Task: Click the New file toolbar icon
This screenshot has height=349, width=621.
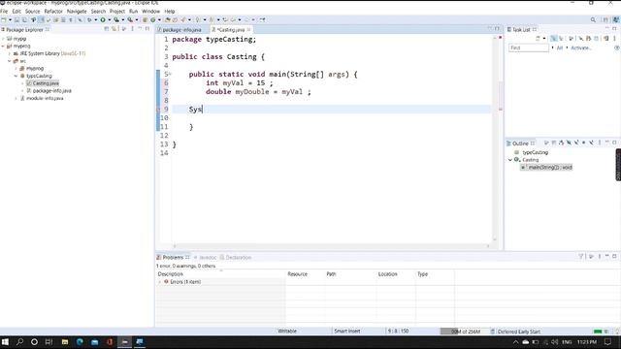Action: (4, 19)
